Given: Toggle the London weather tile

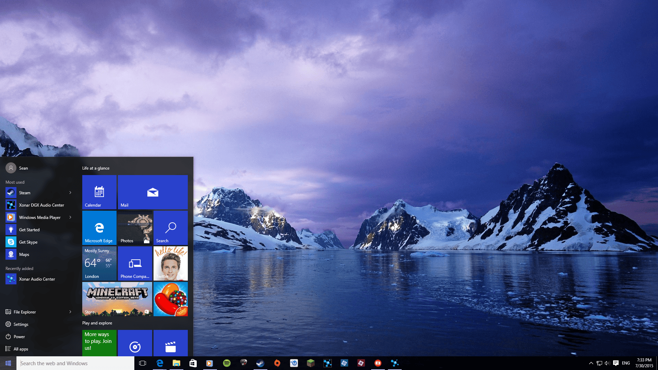Looking at the screenshot, I should 99,263.
